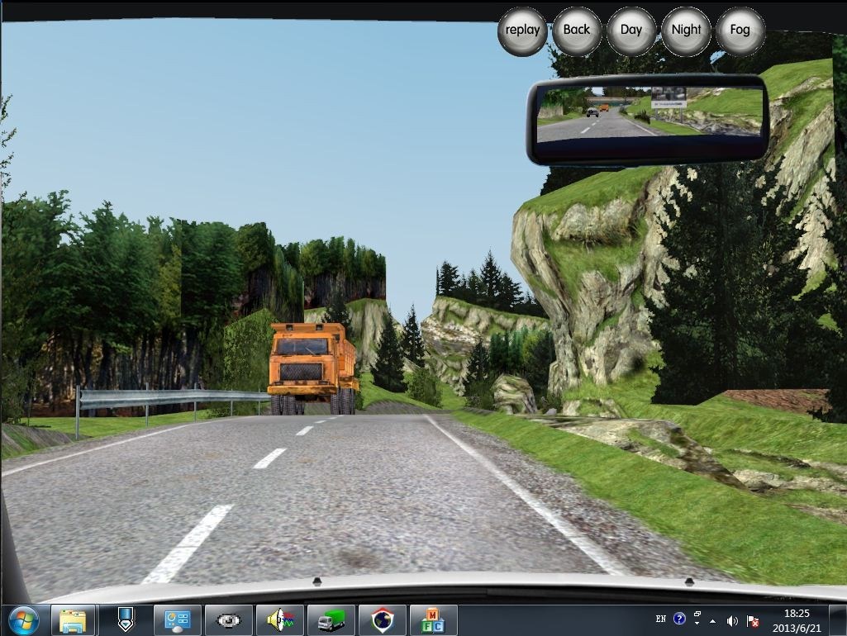Switch the scene to Day mode
Screen dimensions: 847x636
630,31
